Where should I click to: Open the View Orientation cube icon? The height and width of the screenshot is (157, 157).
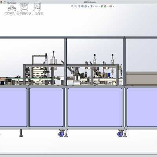(86, 6)
